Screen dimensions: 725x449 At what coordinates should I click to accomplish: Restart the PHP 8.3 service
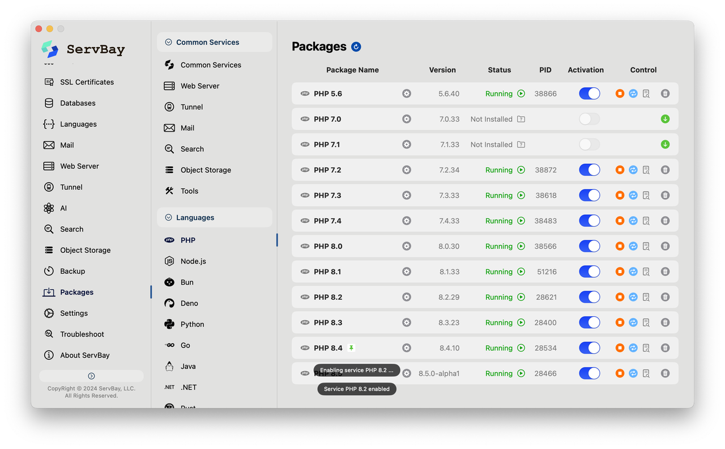click(633, 323)
